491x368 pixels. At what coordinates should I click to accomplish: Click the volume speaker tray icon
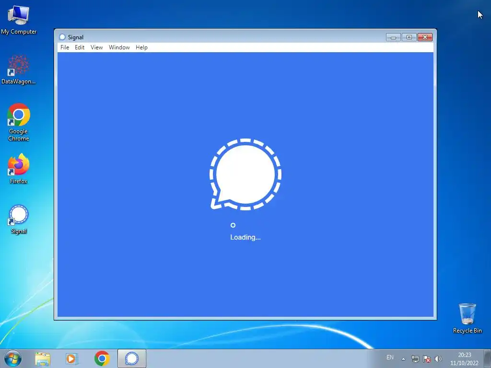point(438,359)
